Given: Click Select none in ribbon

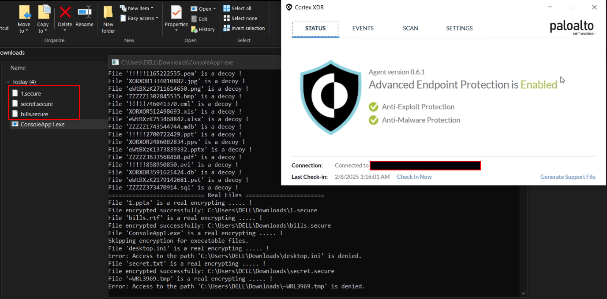Looking at the screenshot, I should tap(240, 18).
